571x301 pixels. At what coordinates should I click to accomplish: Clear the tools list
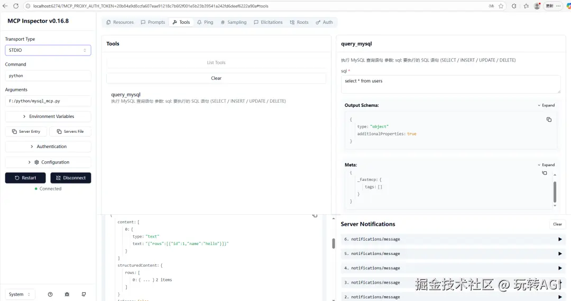tap(216, 78)
